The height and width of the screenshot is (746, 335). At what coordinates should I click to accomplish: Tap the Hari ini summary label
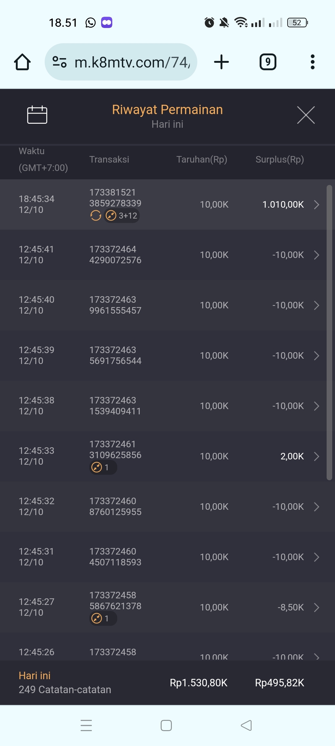pos(35,675)
